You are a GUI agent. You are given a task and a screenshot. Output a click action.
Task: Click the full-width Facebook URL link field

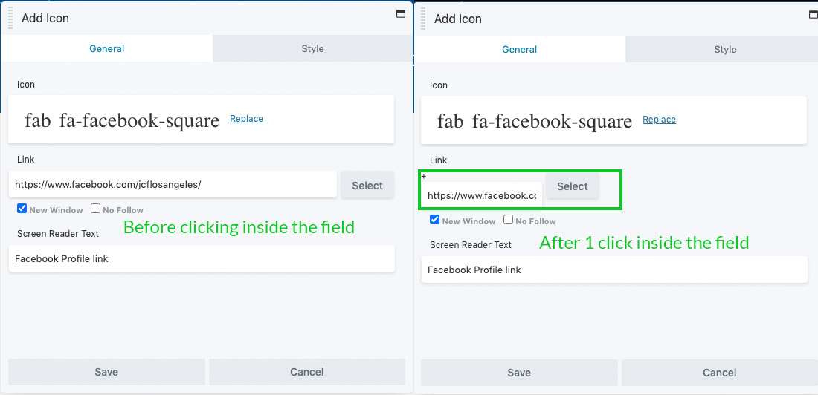click(x=173, y=185)
